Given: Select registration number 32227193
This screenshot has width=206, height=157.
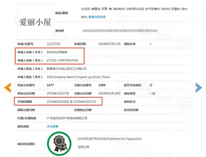Looking at the screenshot, I should point(53,44).
